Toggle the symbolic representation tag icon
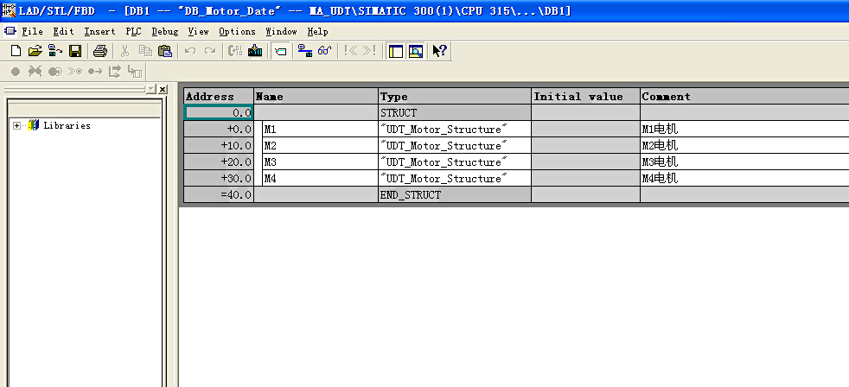 (x=280, y=52)
